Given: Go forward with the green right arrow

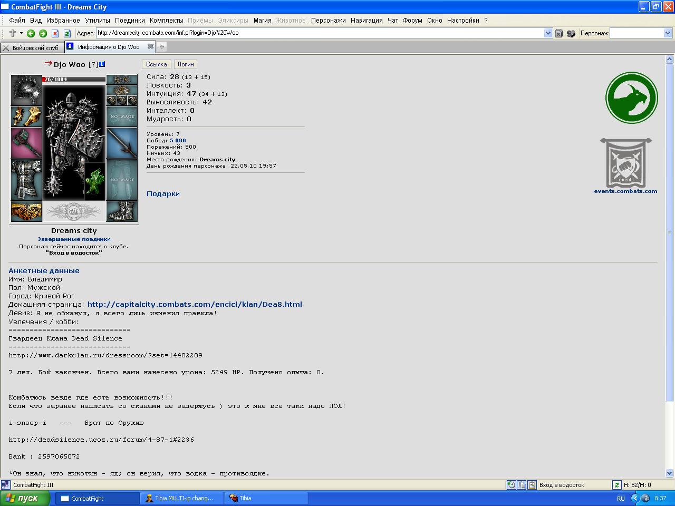Looking at the screenshot, I should (43, 33).
